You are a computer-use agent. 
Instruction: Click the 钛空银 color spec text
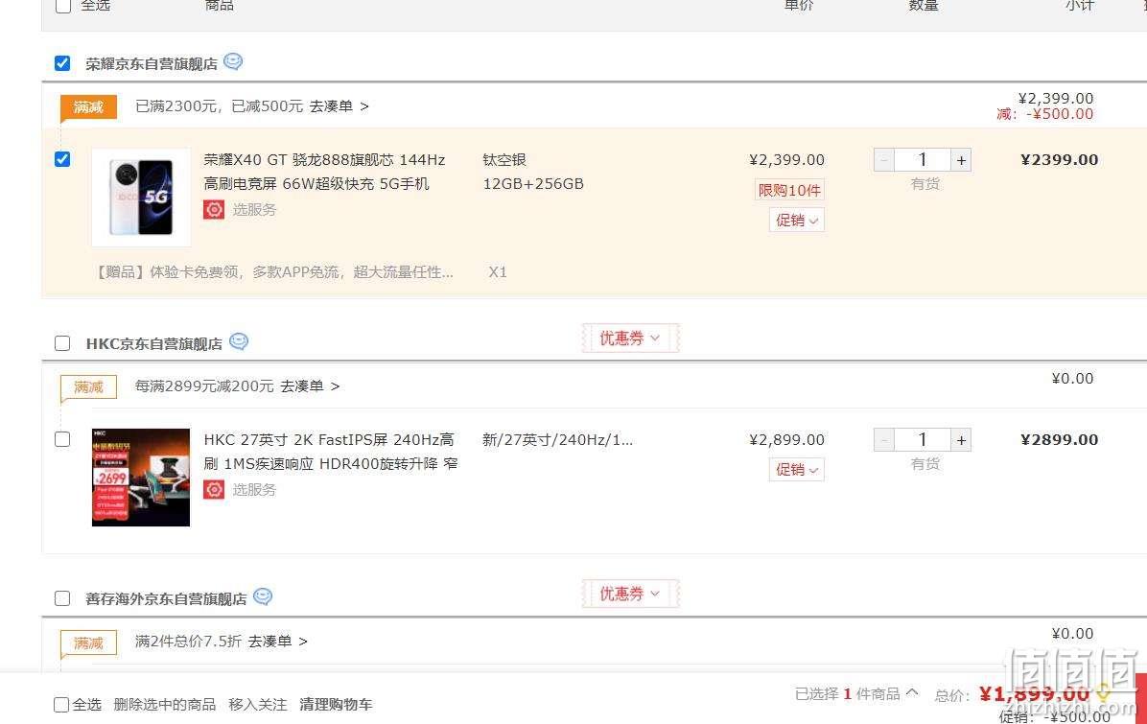click(x=504, y=160)
